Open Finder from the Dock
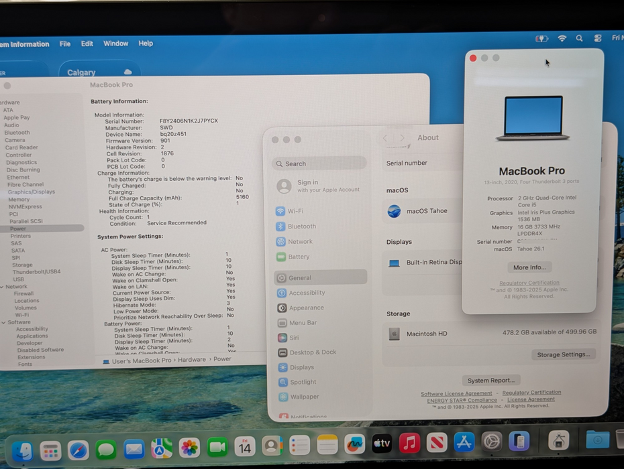The image size is (624, 469). [22, 451]
